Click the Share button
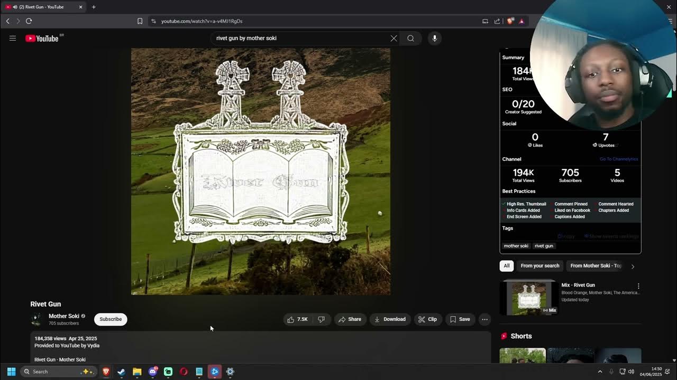This screenshot has height=380, width=677. [x=350, y=319]
